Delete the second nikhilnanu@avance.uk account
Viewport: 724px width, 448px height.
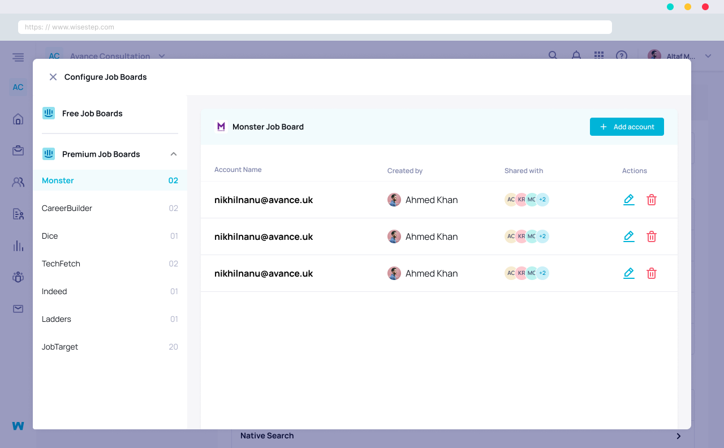click(x=652, y=236)
